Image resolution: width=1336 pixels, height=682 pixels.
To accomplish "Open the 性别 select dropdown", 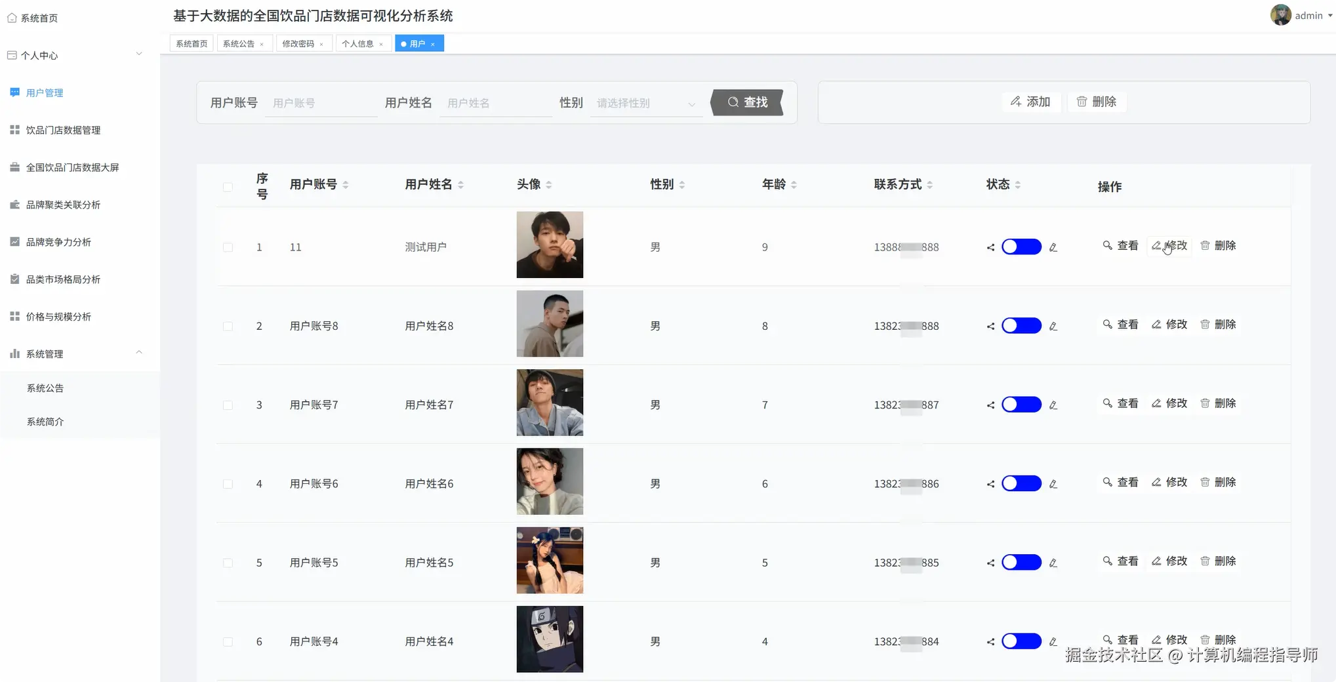I will (646, 103).
